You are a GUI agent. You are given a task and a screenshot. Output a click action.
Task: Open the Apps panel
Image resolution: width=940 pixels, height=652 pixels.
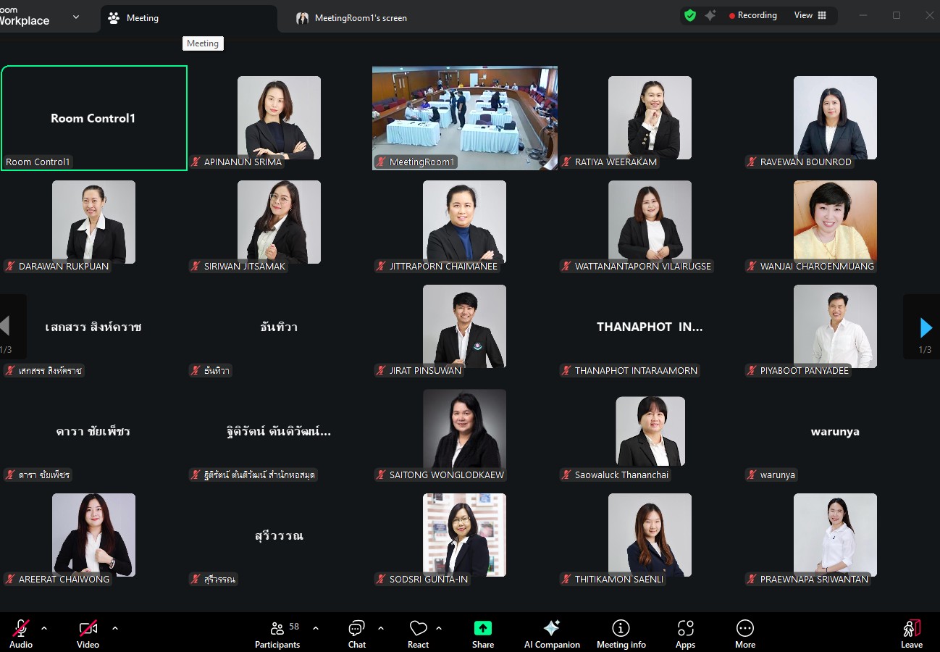coord(685,634)
